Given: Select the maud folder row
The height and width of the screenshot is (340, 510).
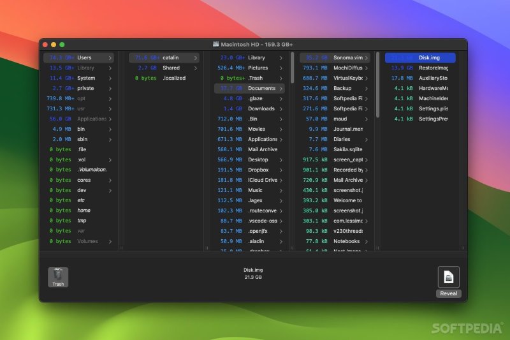Looking at the screenshot, I should pos(335,119).
